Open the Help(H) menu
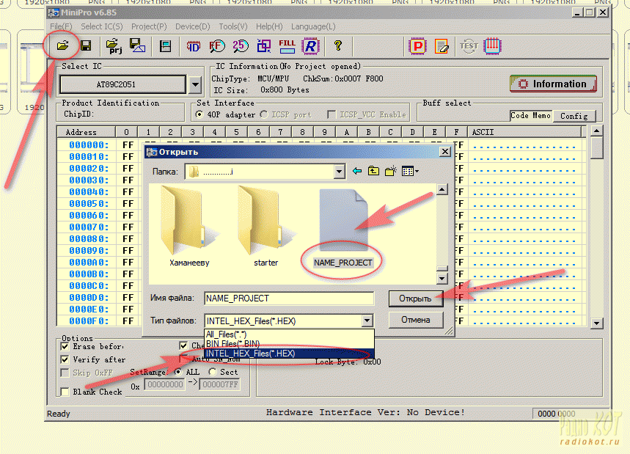 coord(269,26)
